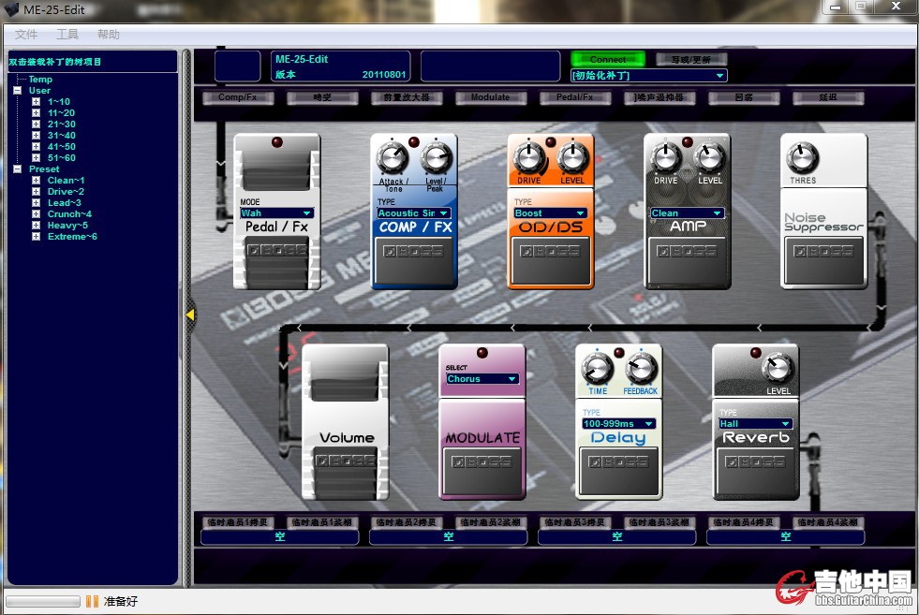Open the Hall reverb TYPE dropdown
Screen dimensions: 919x615
tap(755, 423)
